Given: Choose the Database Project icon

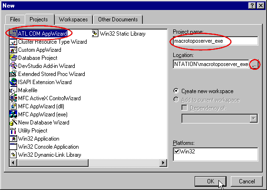Looking at the screenshot, I should click(x=13, y=58).
